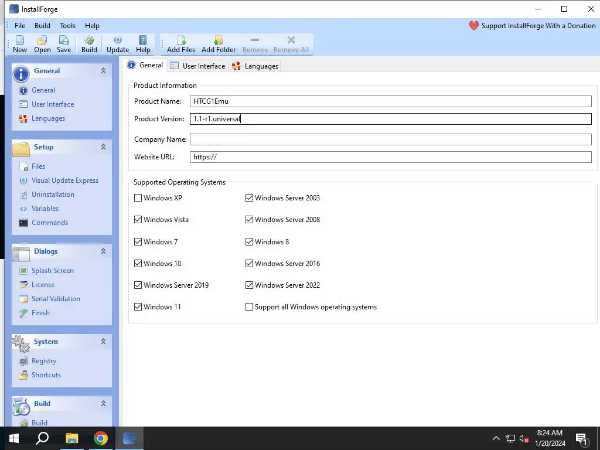Screen dimensions: 600x450
Task: Collapse the Setup sidebar section
Action: click(x=103, y=146)
